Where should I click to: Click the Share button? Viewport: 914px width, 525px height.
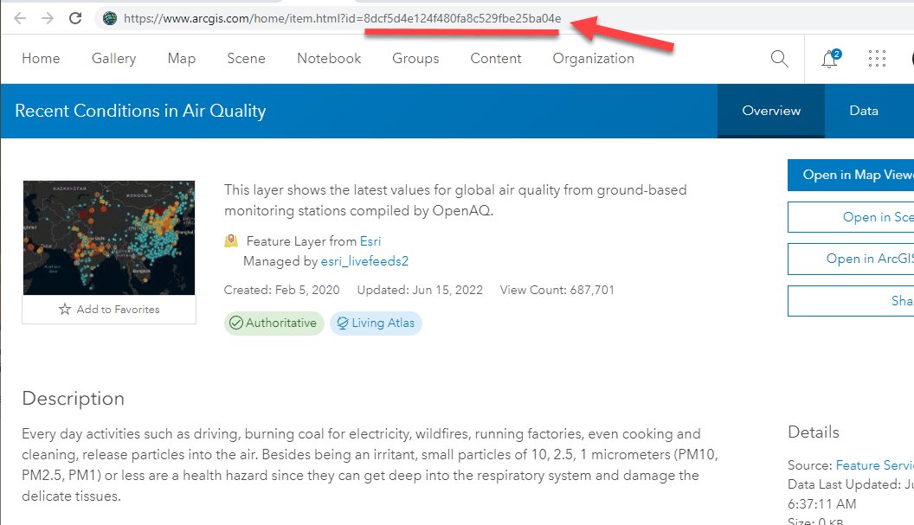(851, 301)
